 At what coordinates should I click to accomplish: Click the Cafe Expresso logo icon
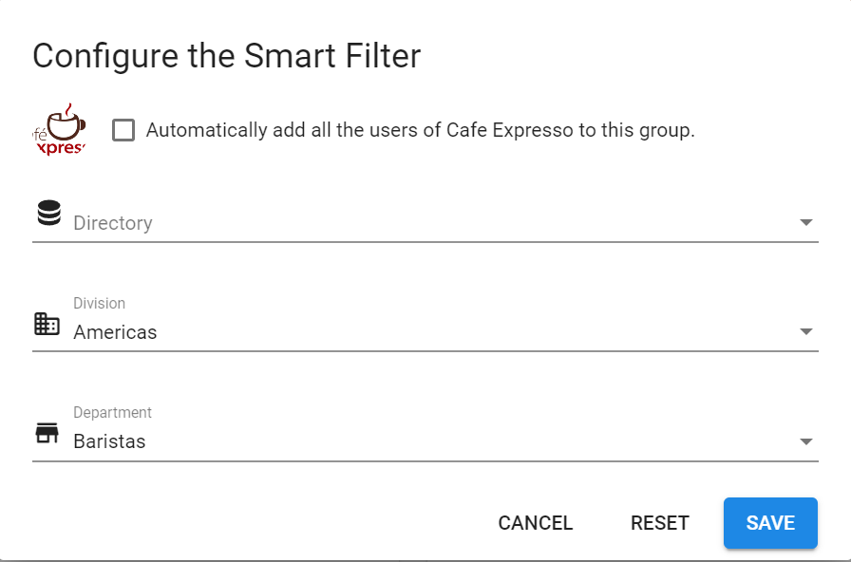coord(59,130)
